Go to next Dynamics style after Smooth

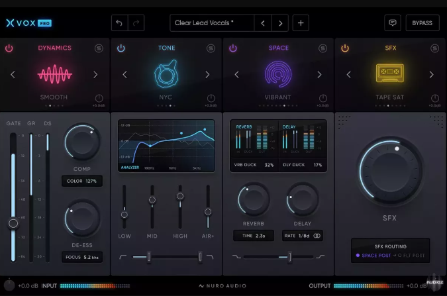coord(95,75)
